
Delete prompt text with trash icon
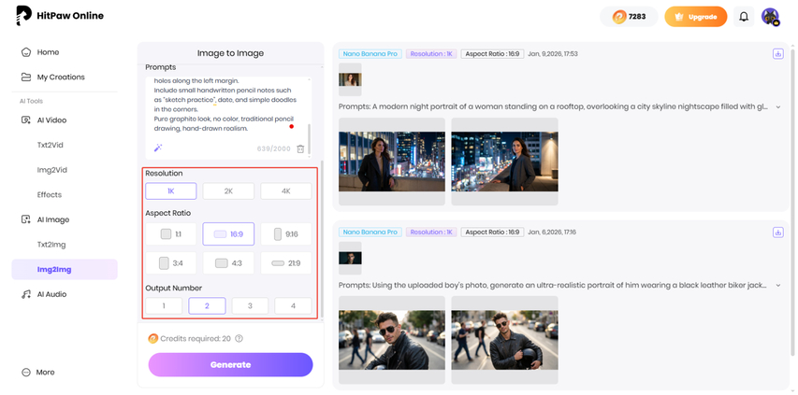pyautogui.click(x=300, y=148)
